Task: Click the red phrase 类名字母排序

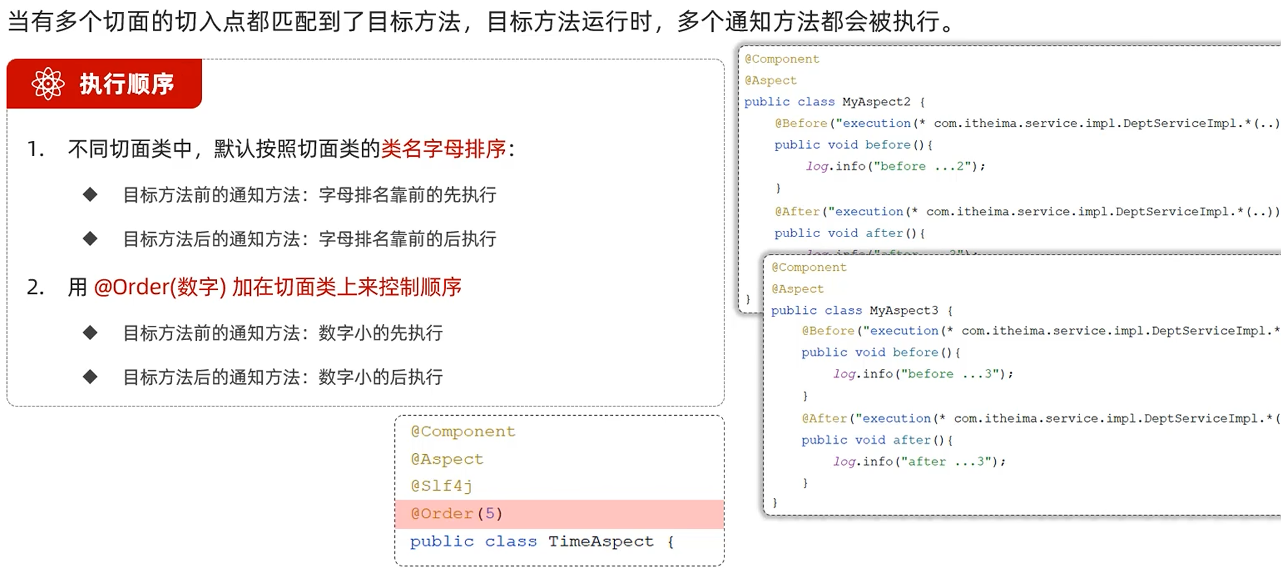Action: coord(444,149)
